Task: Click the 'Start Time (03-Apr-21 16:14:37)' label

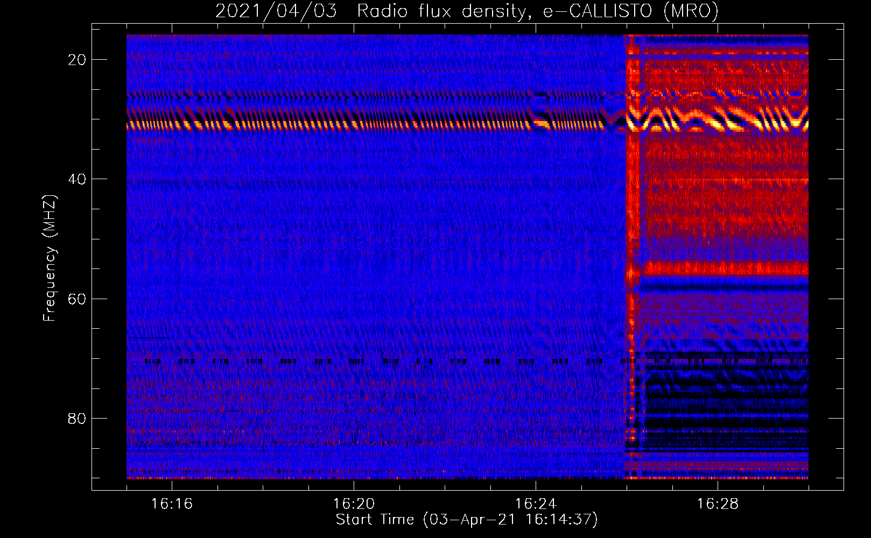Action: click(467, 520)
